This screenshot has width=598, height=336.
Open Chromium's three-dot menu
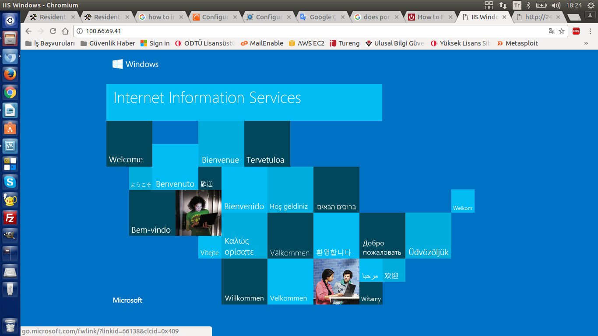coord(589,31)
